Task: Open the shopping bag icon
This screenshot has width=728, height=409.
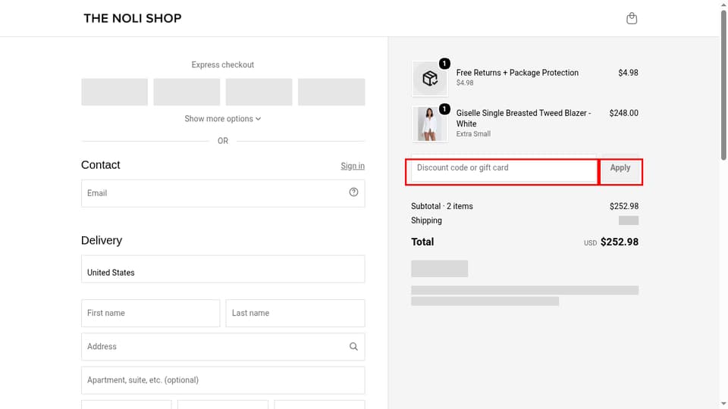Action: (x=632, y=18)
